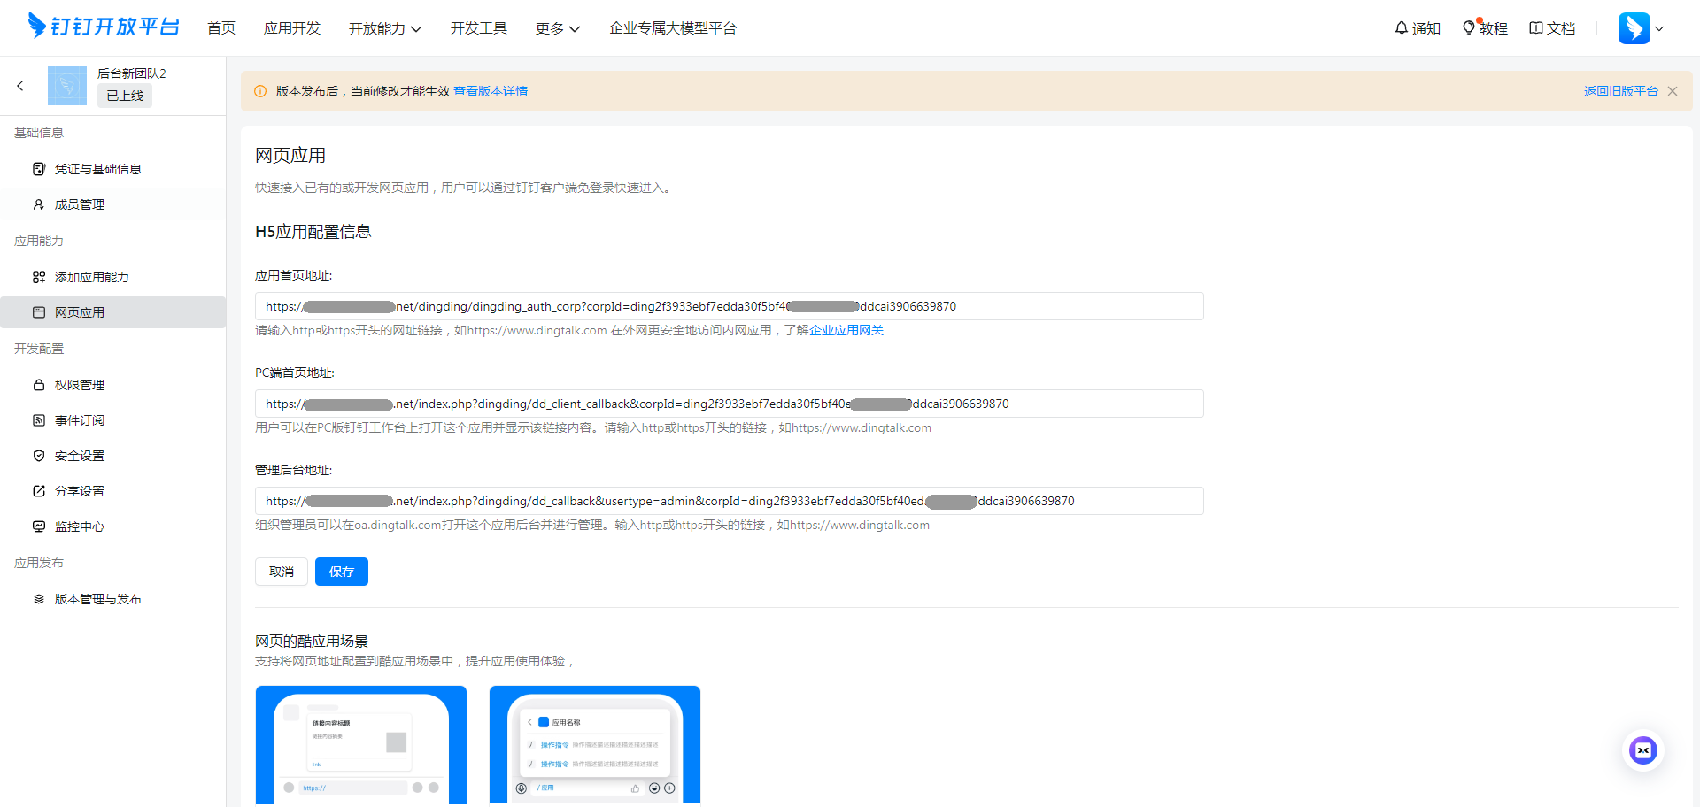
Task: Click the DingTalk Open Platform logo
Action: pyautogui.click(x=104, y=27)
